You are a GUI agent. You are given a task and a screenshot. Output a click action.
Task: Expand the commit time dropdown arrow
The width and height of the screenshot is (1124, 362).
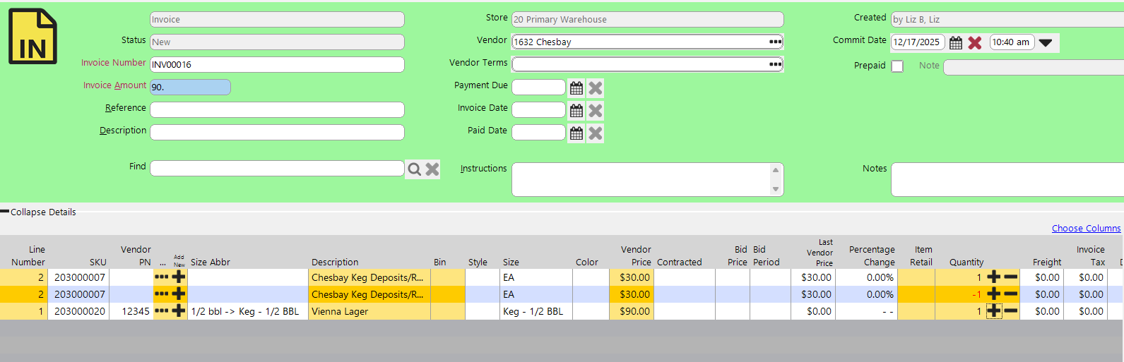click(x=1046, y=43)
